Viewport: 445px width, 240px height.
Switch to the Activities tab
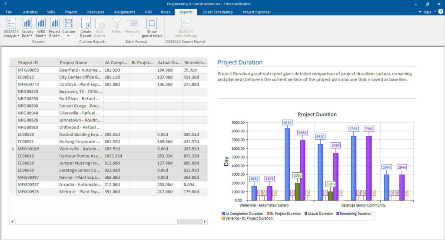[30, 12]
